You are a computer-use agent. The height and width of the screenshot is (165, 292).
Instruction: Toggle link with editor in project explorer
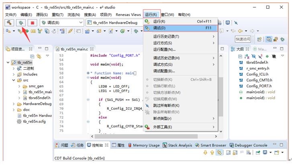point(39,56)
